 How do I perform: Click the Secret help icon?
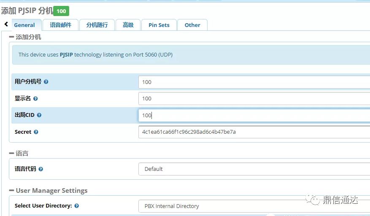pos(36,132)
